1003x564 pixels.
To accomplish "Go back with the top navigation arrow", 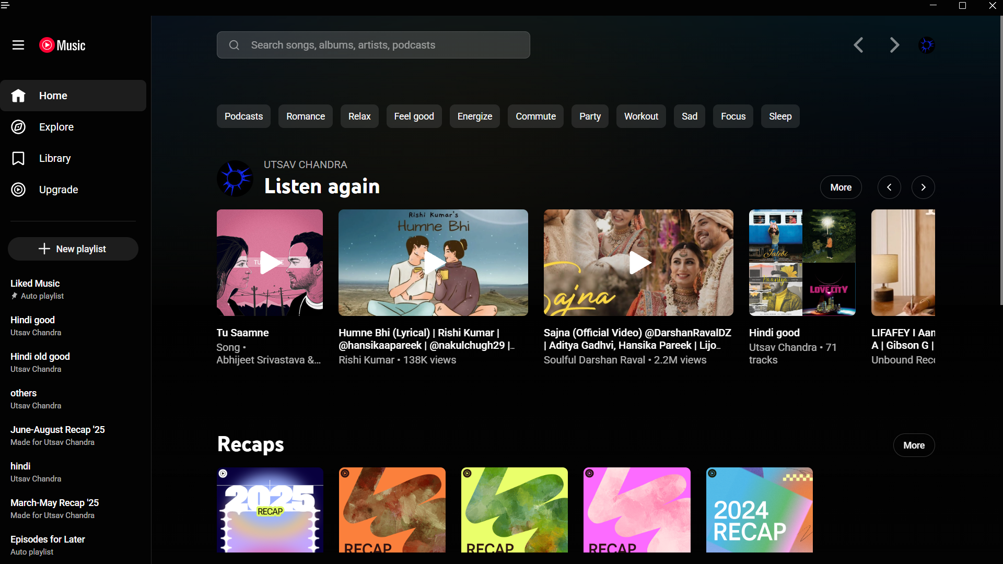I will [x=858, y=45].
